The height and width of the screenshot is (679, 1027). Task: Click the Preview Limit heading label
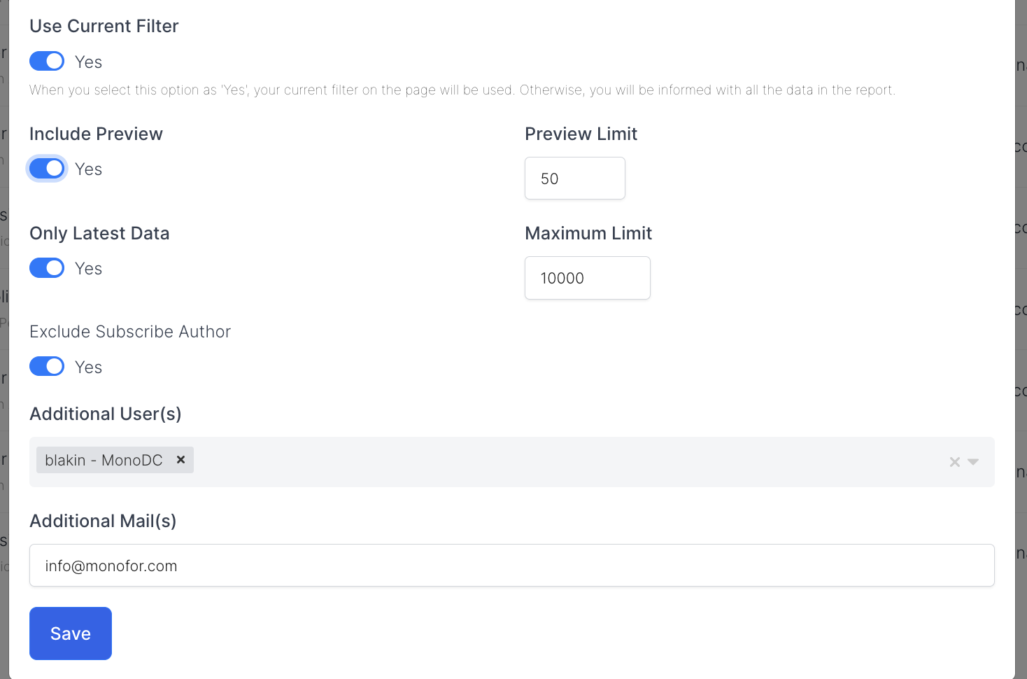pos(581,134)
